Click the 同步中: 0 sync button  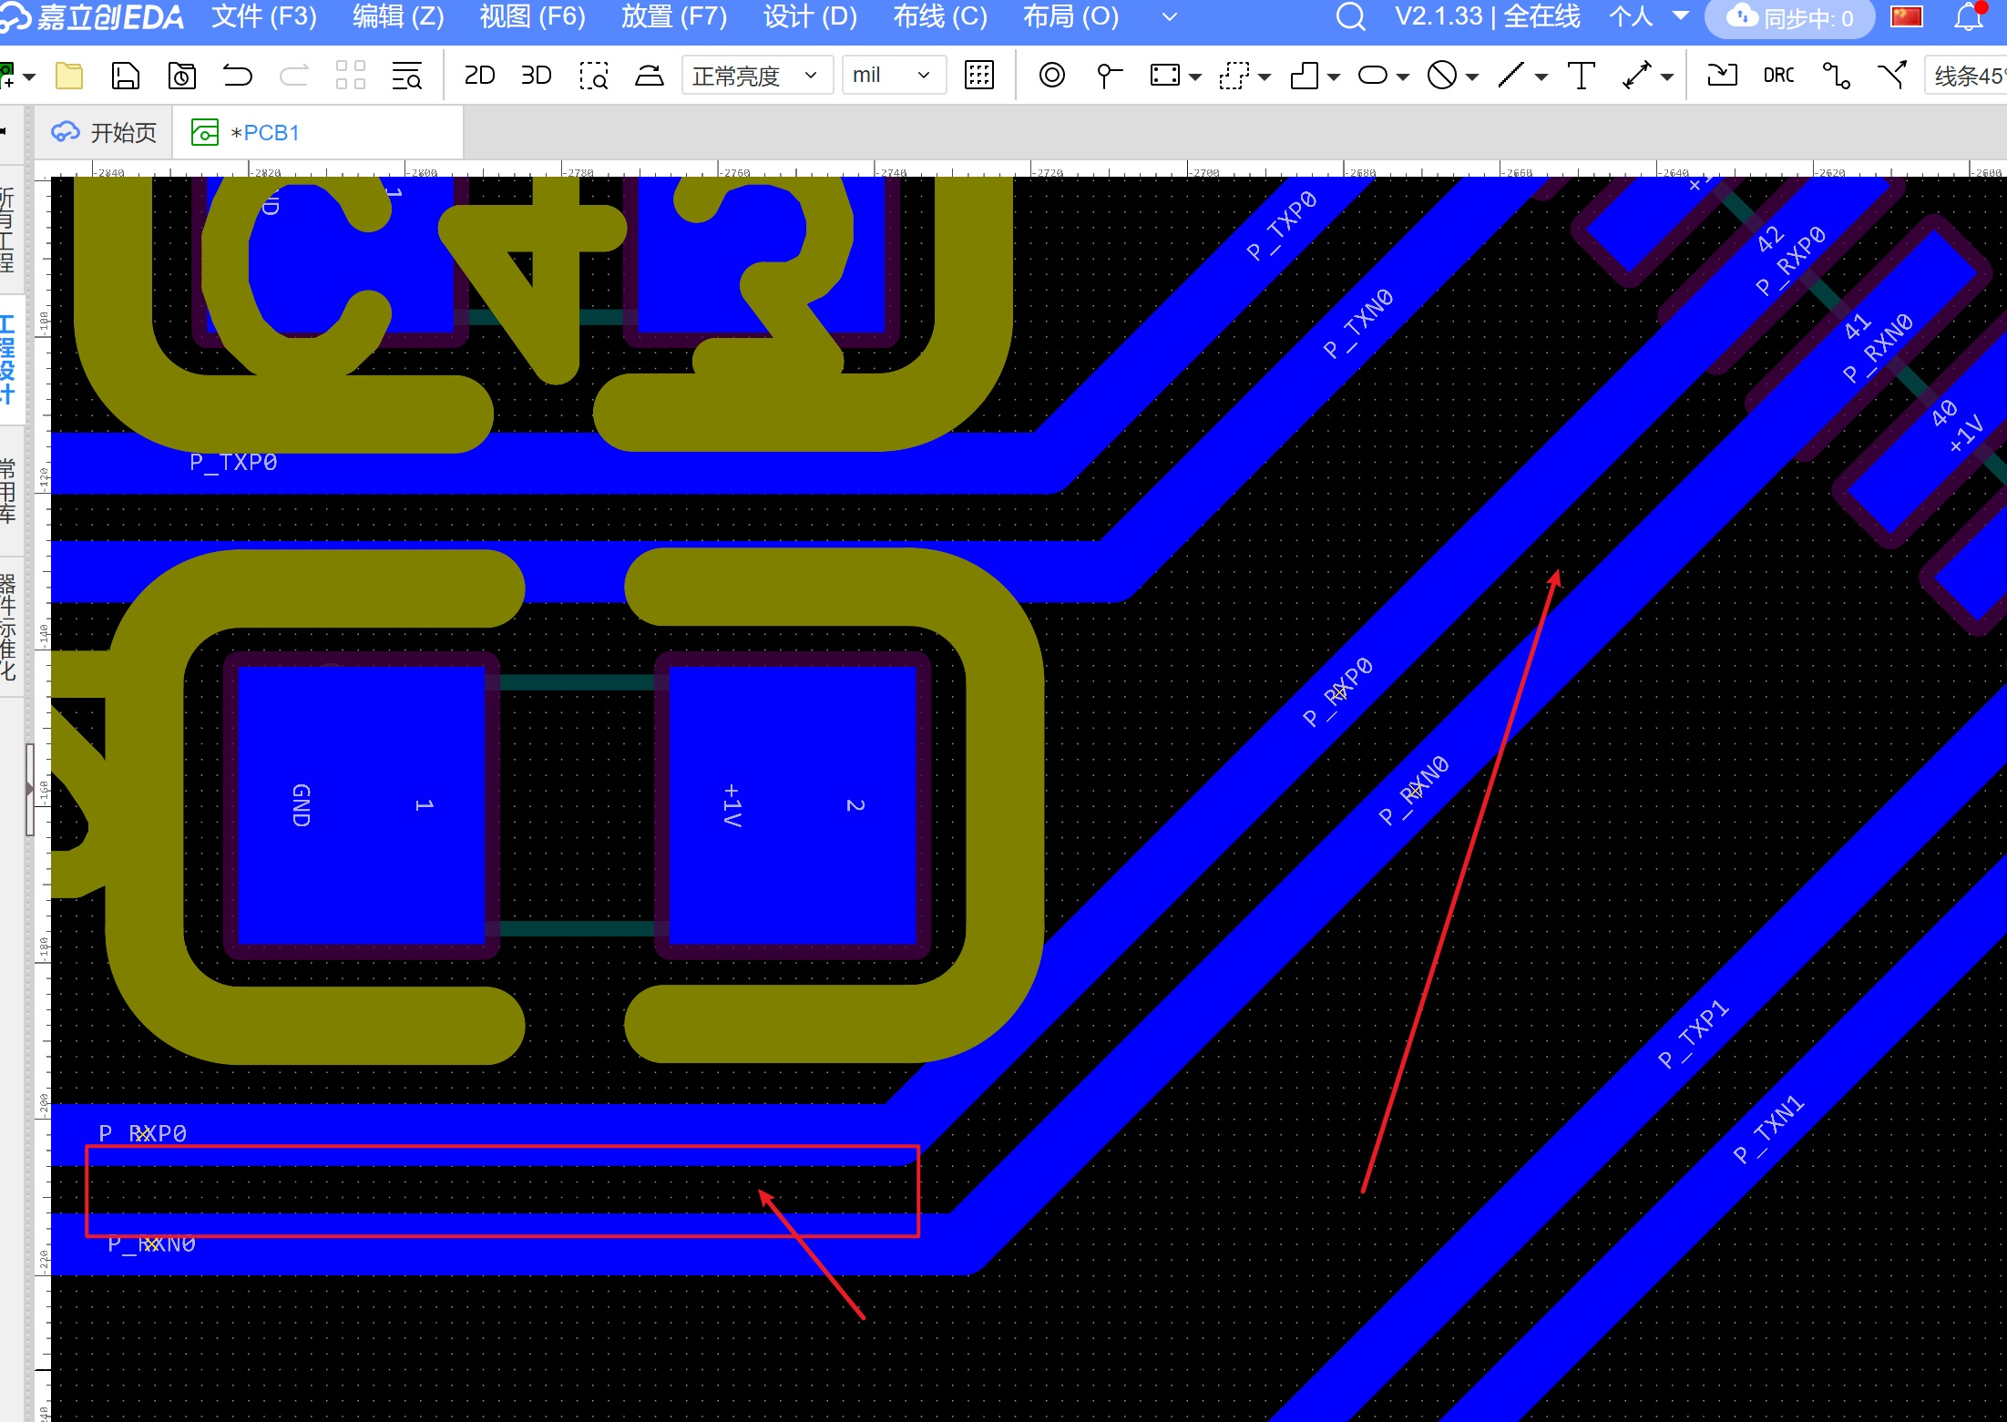pos(1790,18)
